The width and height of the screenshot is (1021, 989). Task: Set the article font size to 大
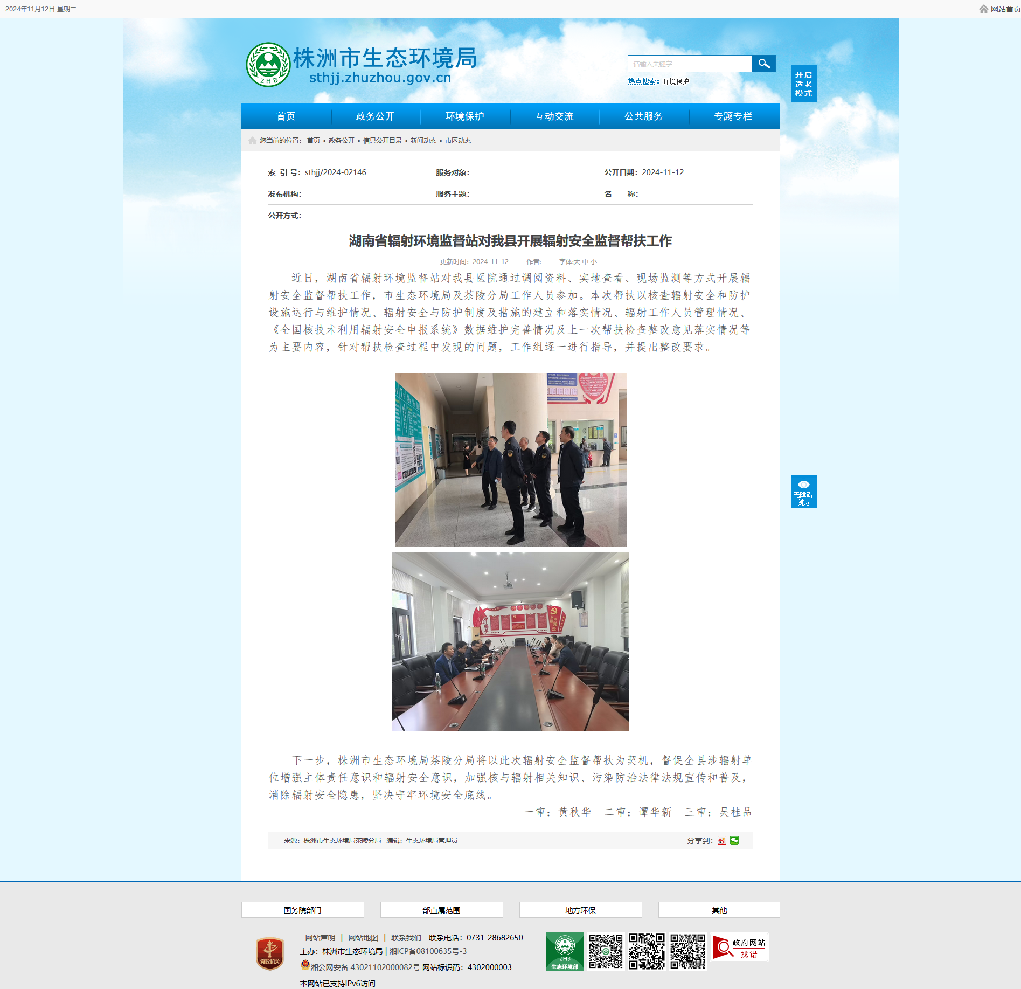point(577,262)
